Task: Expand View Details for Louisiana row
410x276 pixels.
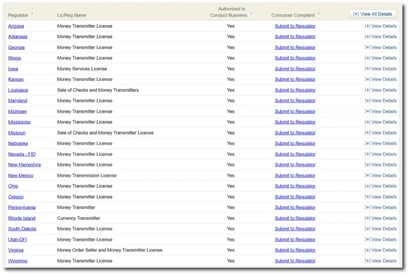Action: coord(380,90)
